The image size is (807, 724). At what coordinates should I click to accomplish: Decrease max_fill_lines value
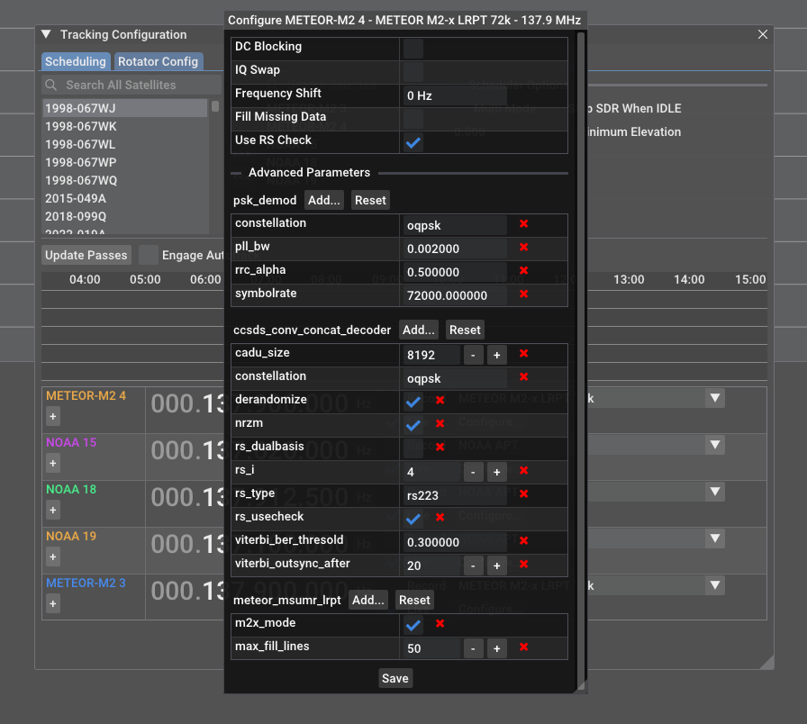point(473,648)
